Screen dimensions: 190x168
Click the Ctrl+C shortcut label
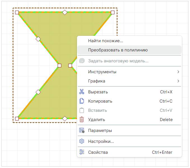click(166, 101)
